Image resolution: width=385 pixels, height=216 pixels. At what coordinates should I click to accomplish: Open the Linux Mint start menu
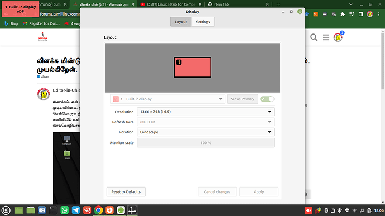[6, 210]
